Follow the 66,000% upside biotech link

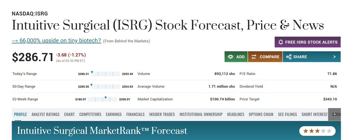pyautogui.click(x=56, y=41)
